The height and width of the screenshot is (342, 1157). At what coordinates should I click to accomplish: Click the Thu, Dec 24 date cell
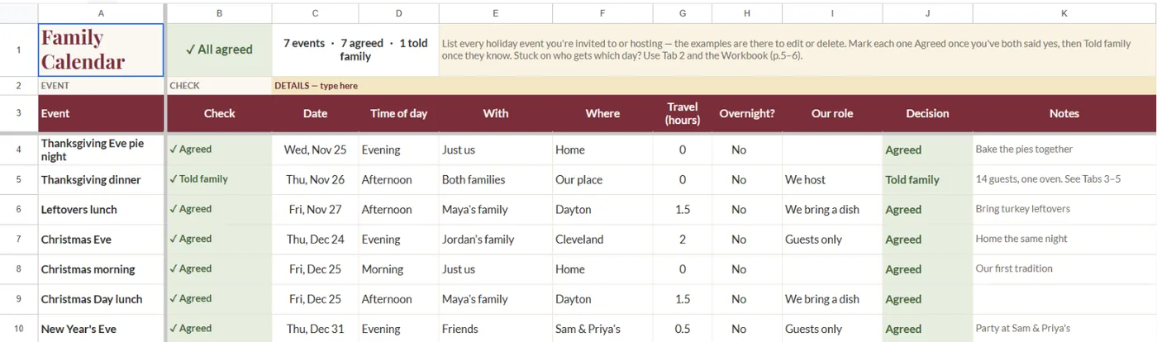pyautogui.click(x=315, y=239)
